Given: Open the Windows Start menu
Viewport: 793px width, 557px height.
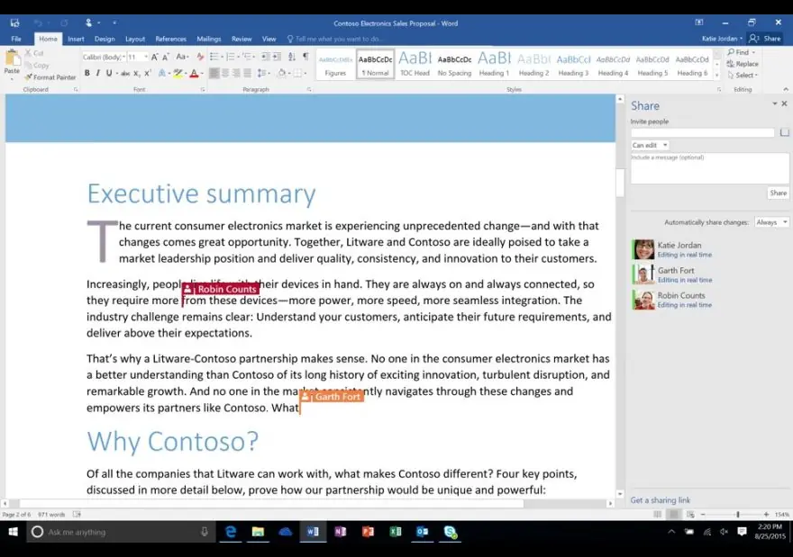Looking at the screenshot, I should click(x=14, y=532).
